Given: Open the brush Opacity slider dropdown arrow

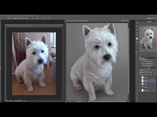Looking at the screenshot, I should (32, 18).
